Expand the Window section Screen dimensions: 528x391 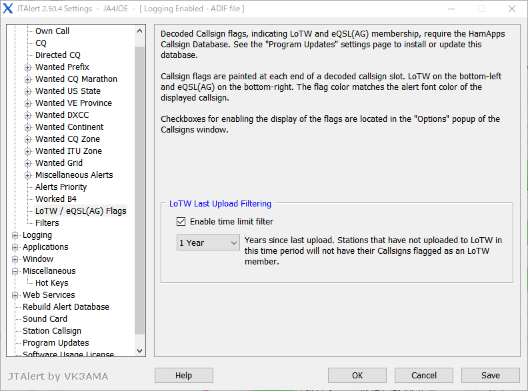coord(15,259)
